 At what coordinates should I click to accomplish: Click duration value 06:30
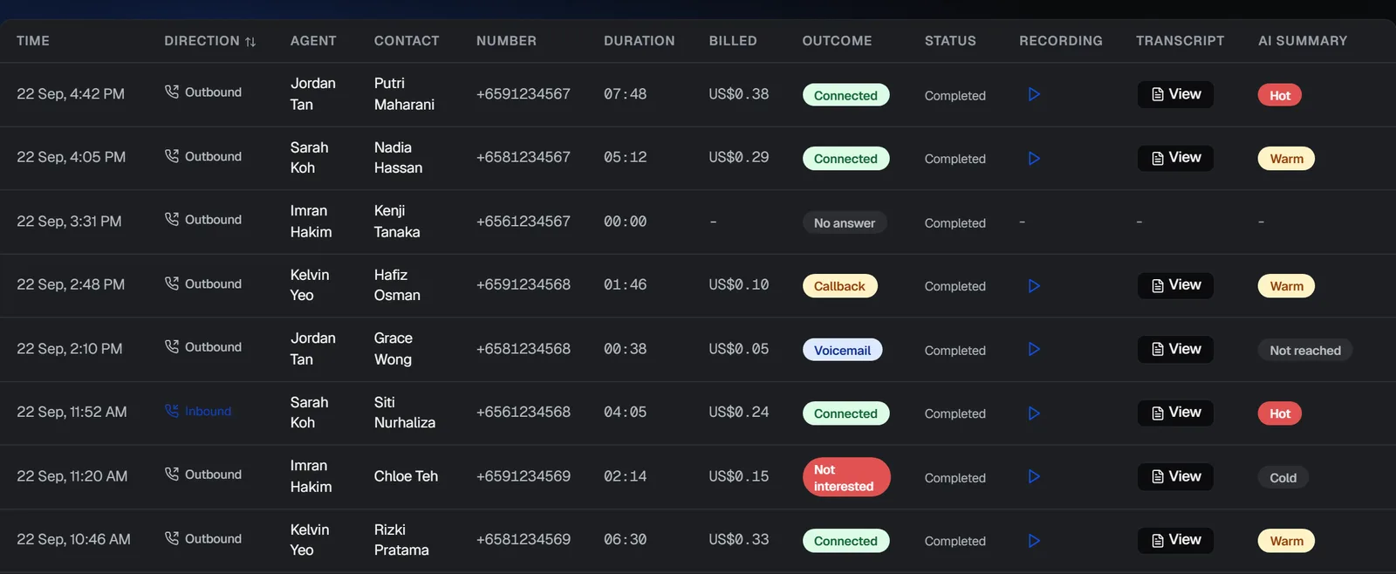[x=626, y=539]
